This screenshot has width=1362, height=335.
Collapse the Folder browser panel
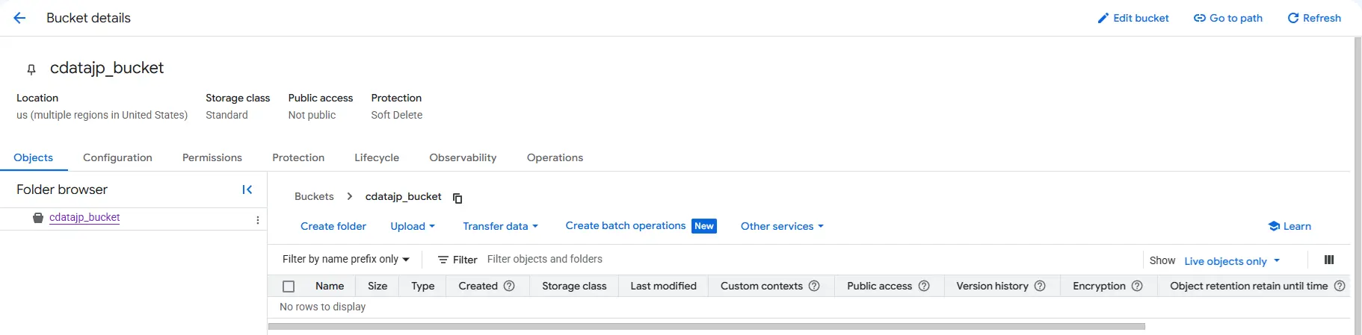[x=247, y=190]
